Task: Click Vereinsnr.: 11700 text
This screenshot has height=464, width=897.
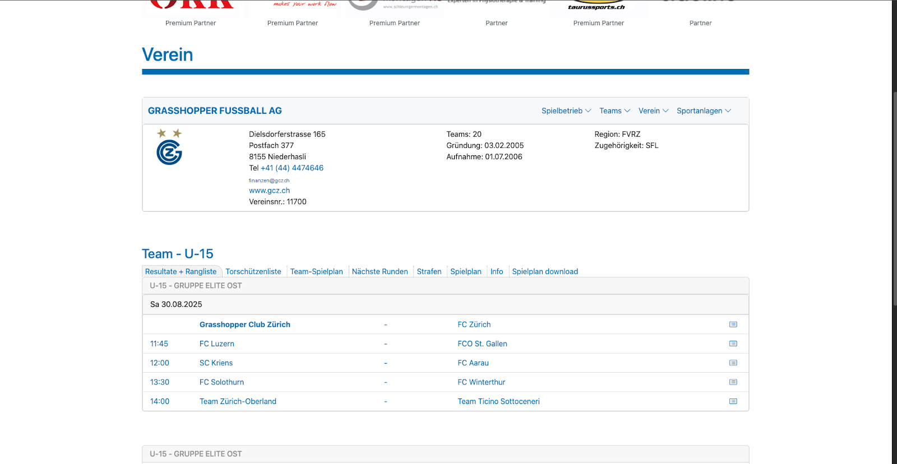Action: (278, 202)
